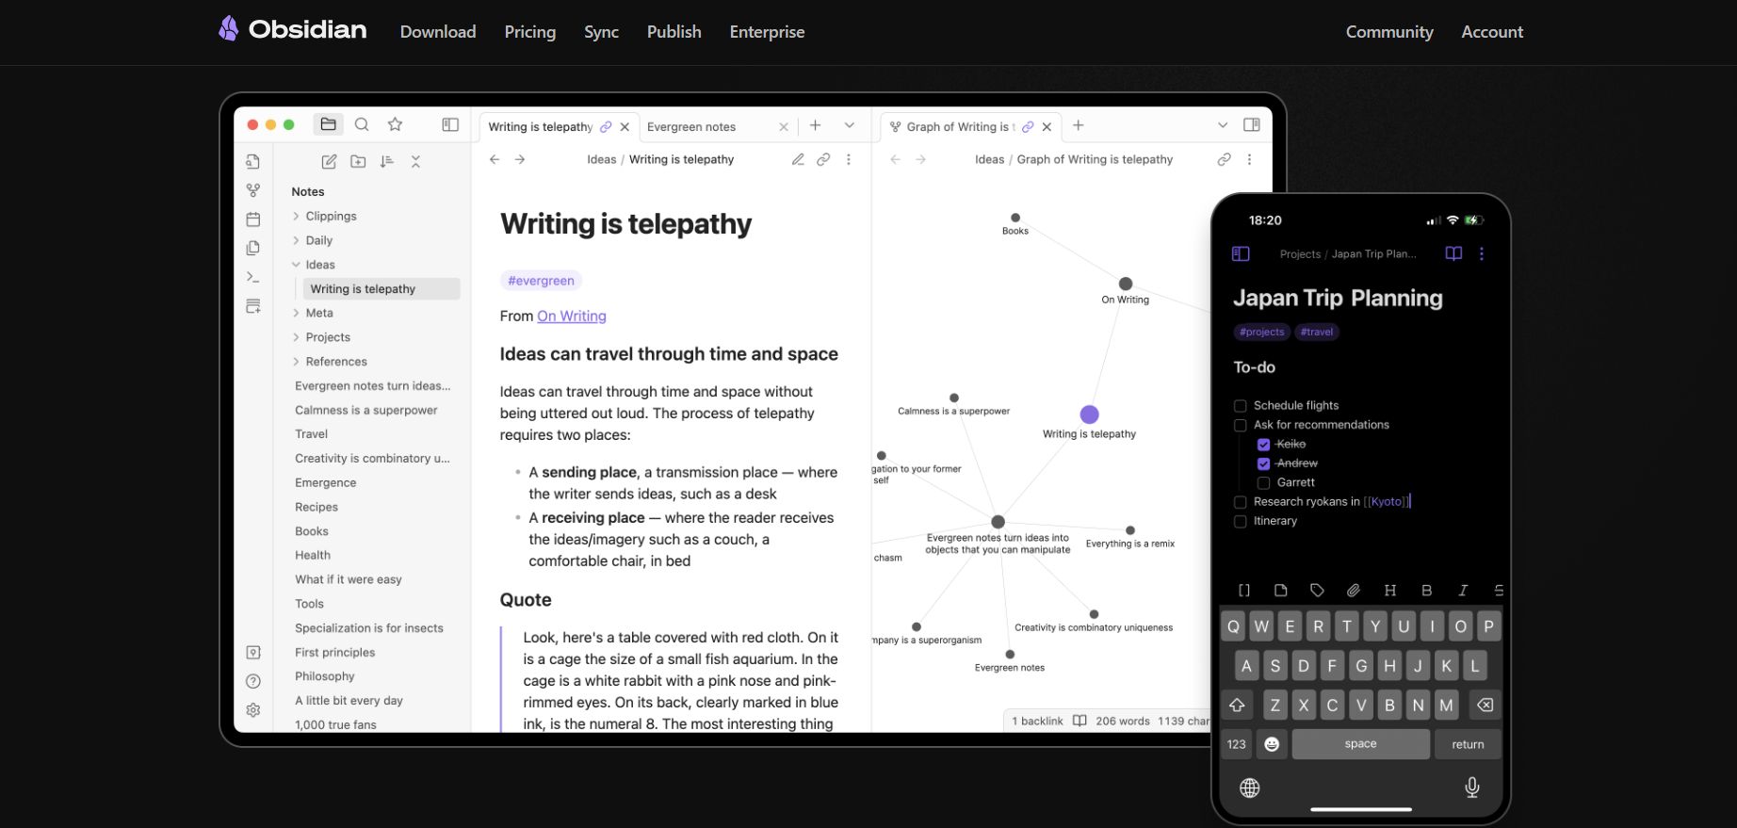
Task: Open the phone's sidebar panel icon
Action: click(x=1241, y=253)
